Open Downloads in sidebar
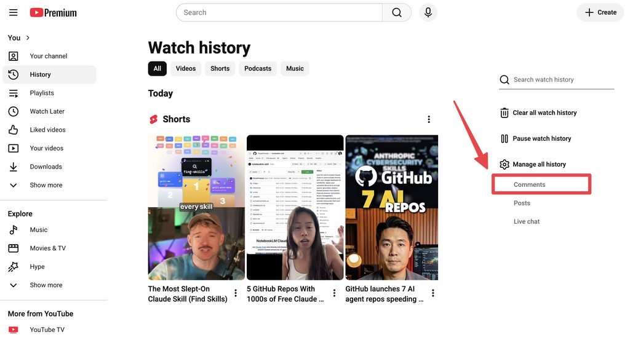This screenshot has width=630, height=340. [x=46, y=167]
